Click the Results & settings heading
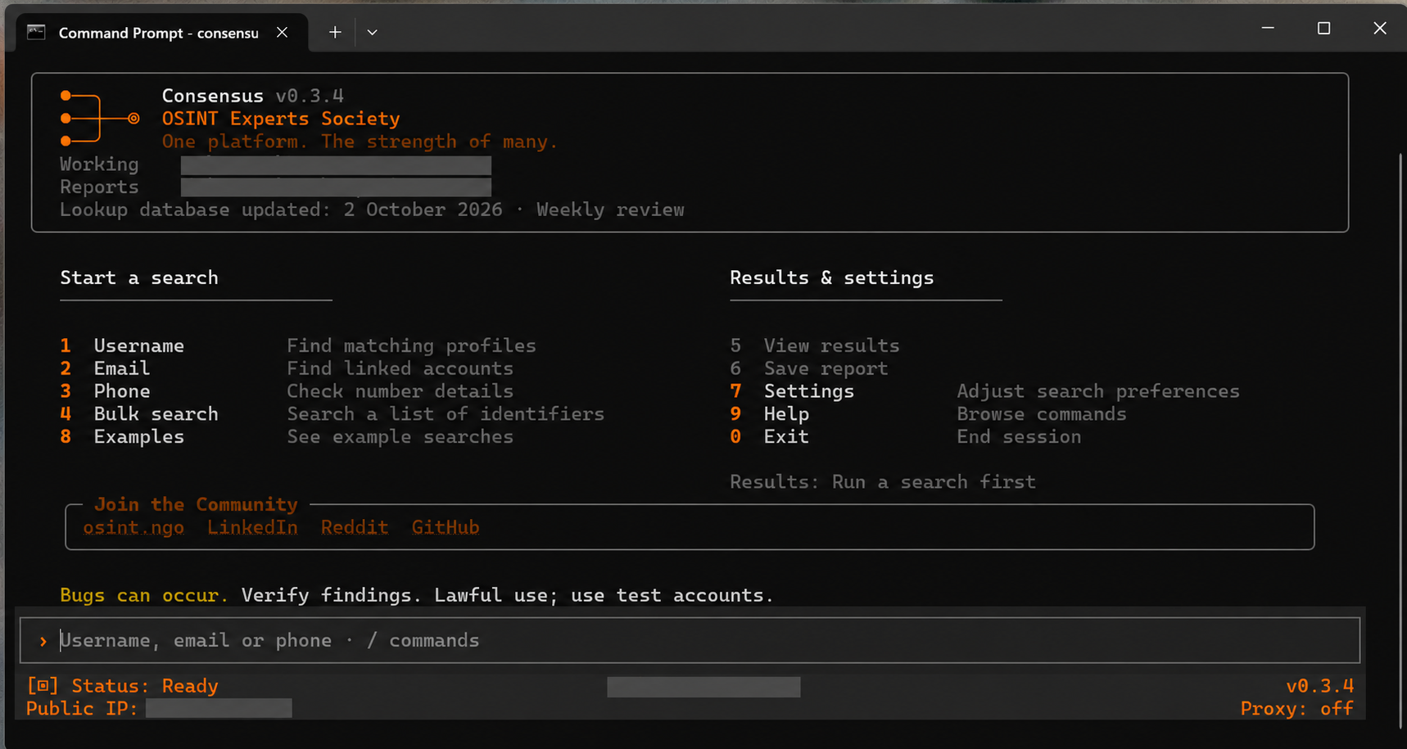Viewport: 1407px width, 749px height. click(832, 277)
